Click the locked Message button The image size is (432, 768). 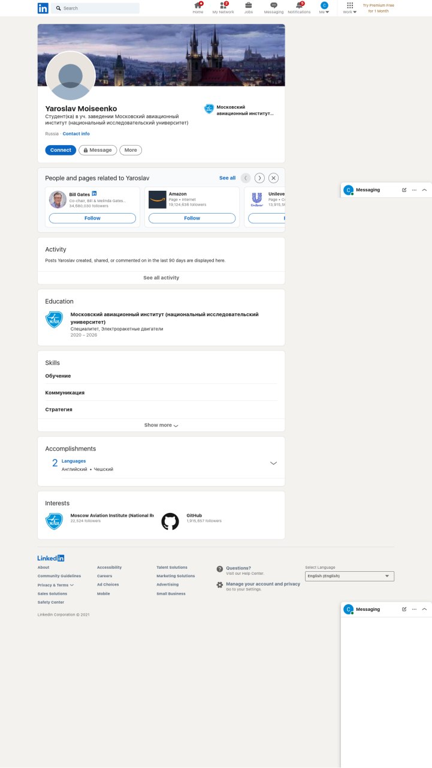(x=98, y=150)
